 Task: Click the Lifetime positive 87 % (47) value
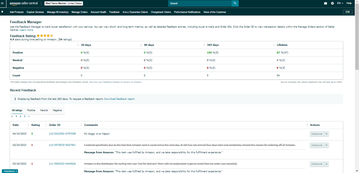pyautogui.click(x=282, y=53)
